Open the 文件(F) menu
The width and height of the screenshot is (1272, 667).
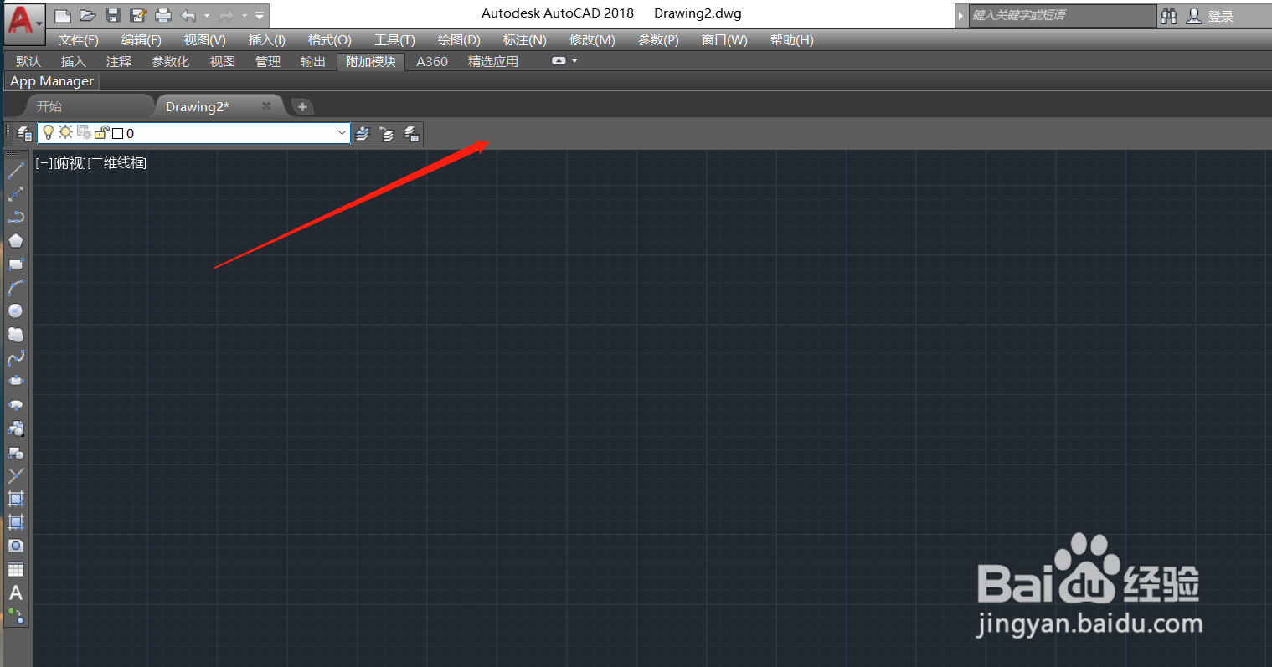pos(79,40)
